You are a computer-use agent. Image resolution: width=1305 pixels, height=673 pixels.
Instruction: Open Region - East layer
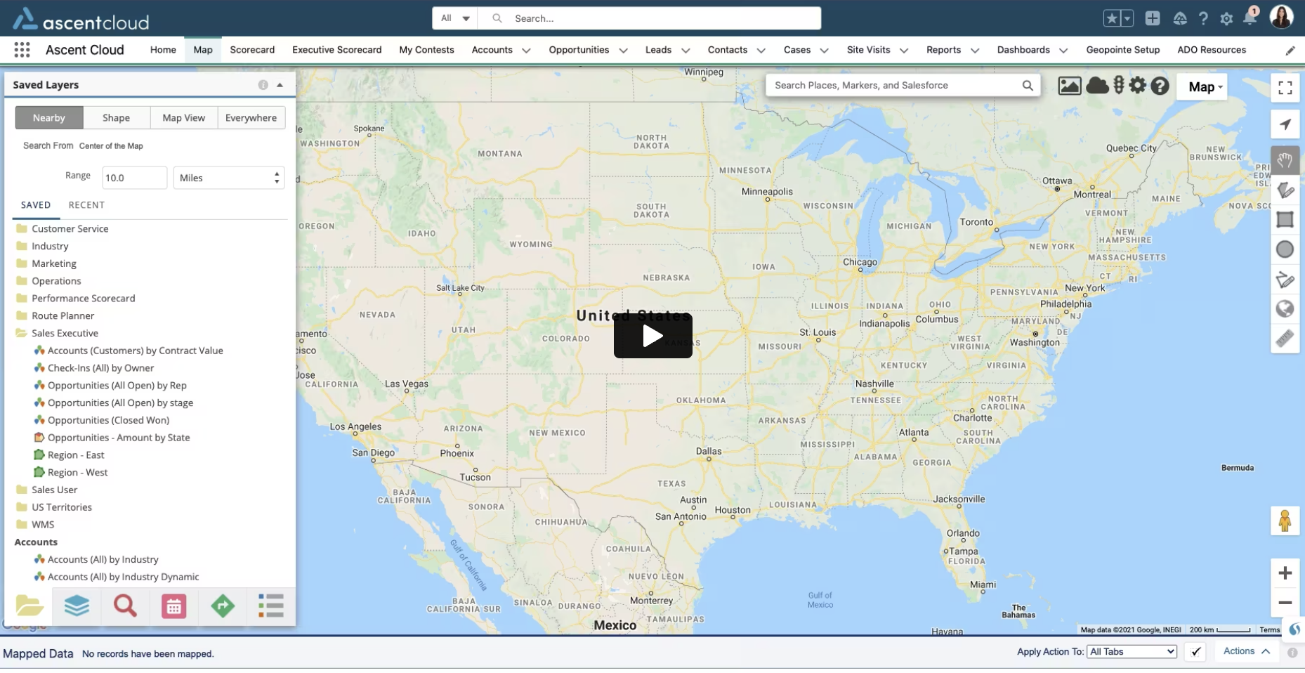tap(76, 455)
